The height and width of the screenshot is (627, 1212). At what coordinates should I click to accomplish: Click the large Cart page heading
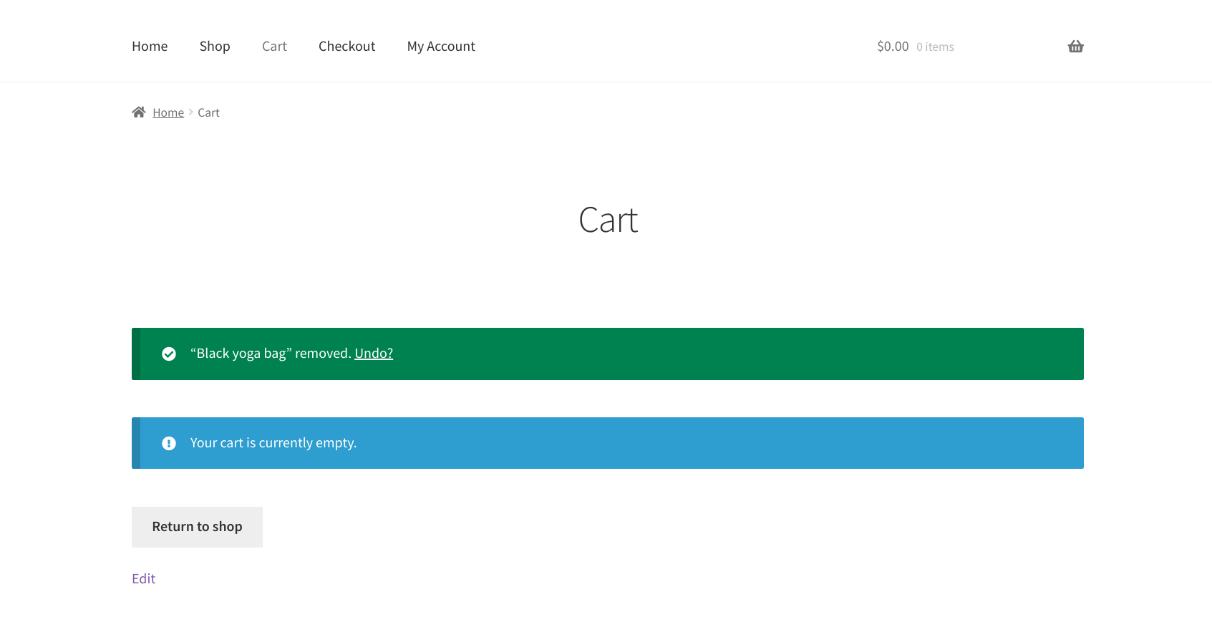[x=608, y=220]
